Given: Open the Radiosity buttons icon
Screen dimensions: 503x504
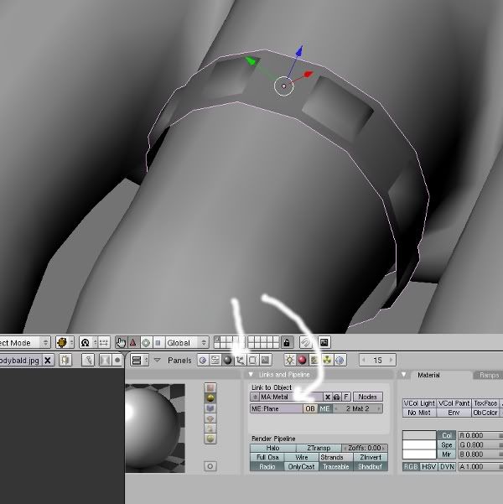Looking at the screenshot, I should pyautogui.click(x=327, y=361).
